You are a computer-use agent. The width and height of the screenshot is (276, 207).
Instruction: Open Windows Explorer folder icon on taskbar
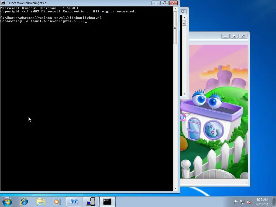41,202
